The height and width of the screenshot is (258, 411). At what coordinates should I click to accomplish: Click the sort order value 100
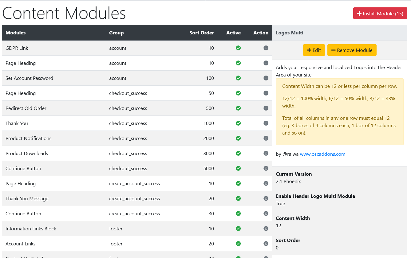pos(210,78)
